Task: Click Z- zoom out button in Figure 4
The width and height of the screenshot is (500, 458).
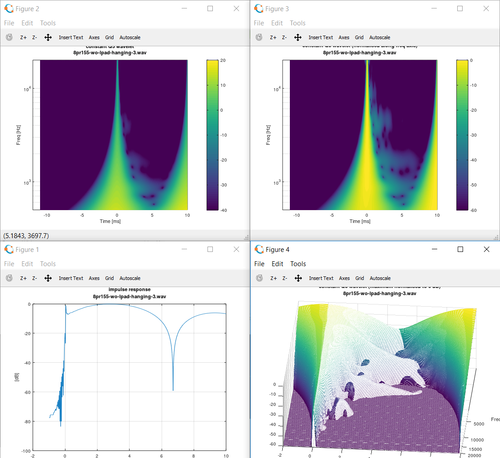Action: [285, 278]
